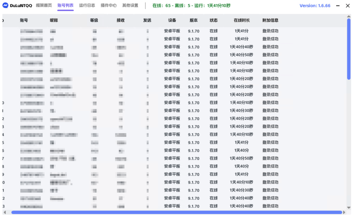Click the vertical scrollbar down arrow
This screenshot has width=353, height=216.
tap(349, 208)
